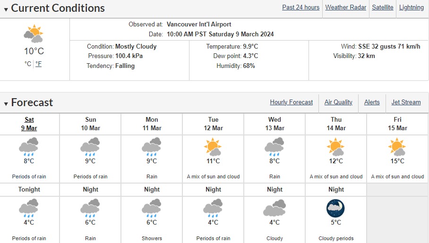429x243 pixels.
Task: Collapse the Current Conditions section
Action: pos(6,8)
